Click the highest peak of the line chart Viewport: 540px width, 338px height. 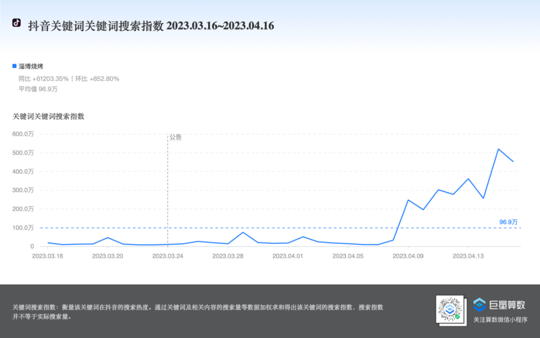498,149
